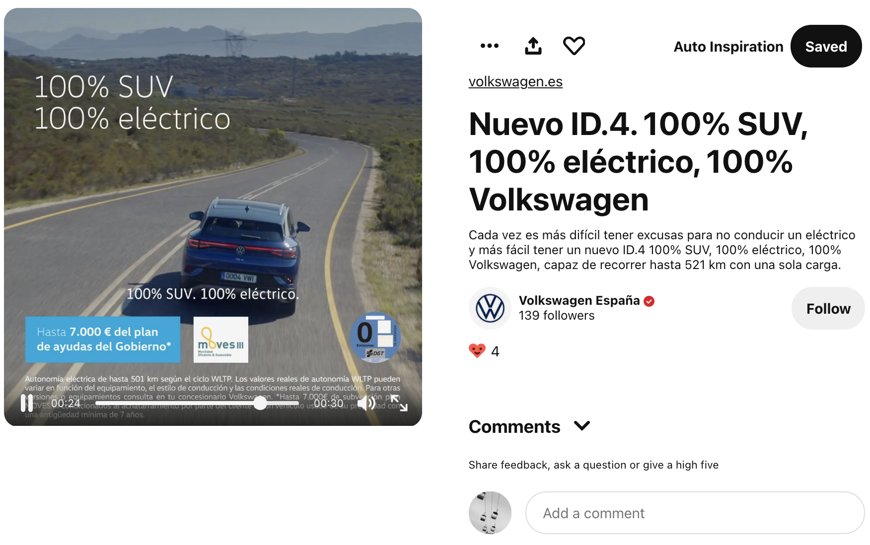Click the Volkswagen logo avatar

(x=490, y=308)
